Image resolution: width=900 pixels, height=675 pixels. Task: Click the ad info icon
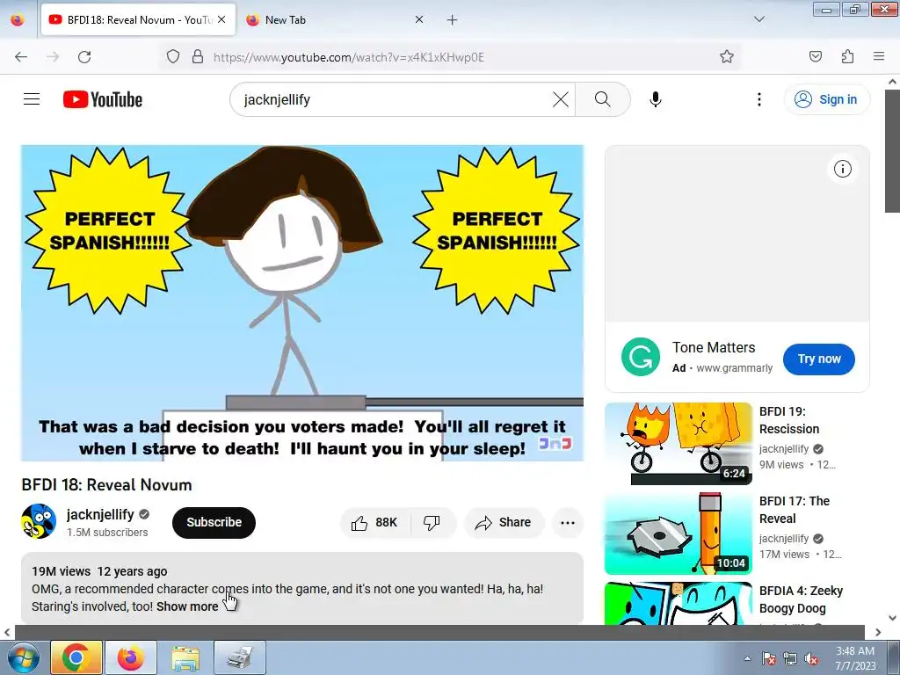click(843, 169)
